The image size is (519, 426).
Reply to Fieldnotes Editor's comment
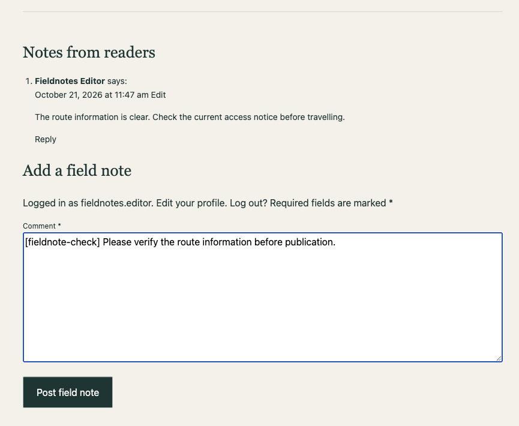click(x=46, y=139)
